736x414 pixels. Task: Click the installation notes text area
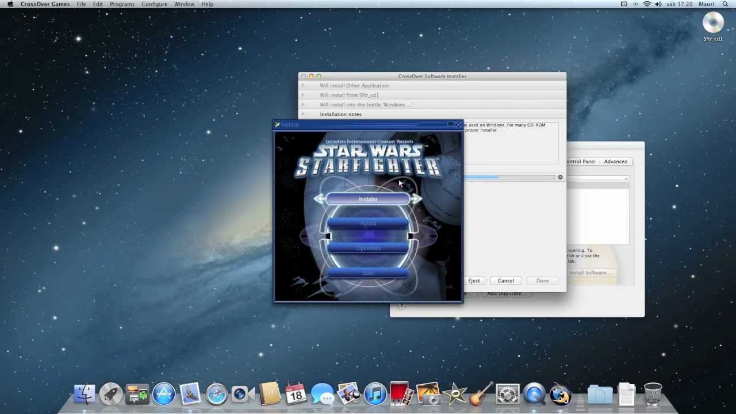[511, 143]
